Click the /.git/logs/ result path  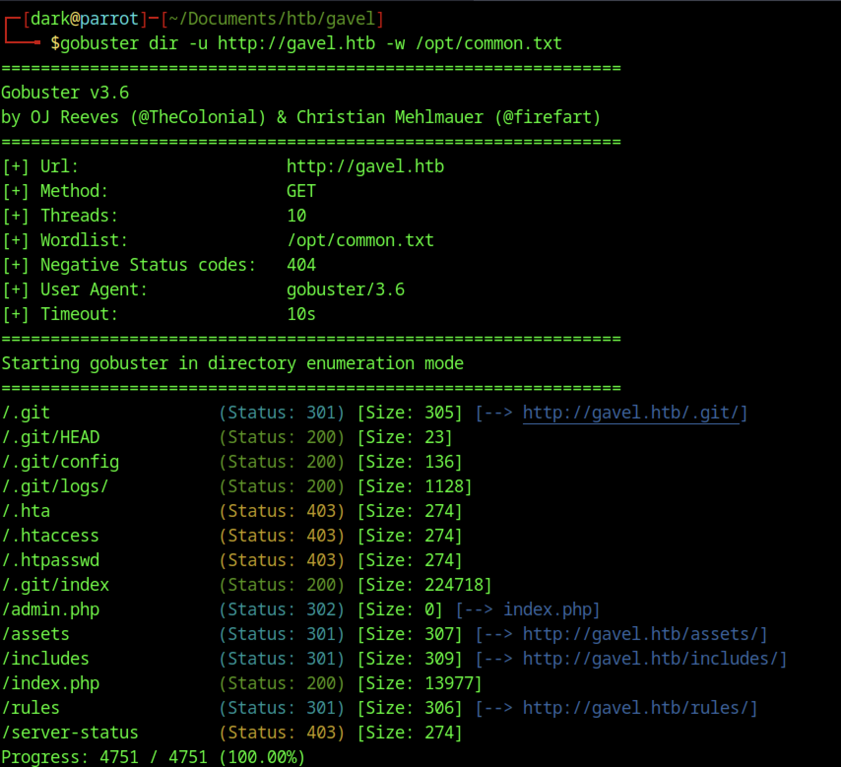55,486
